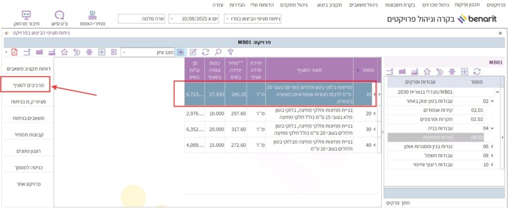Viewport: 508px width, 208px height.
Task: Expand item row number 20
Action: [x=374, y=114]
